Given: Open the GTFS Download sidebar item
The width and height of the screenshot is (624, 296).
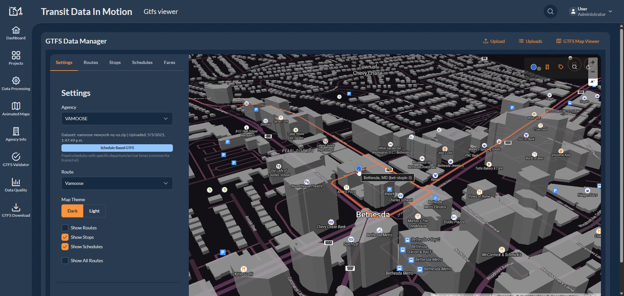Looking at the screenshot, I should click(x=16, y=210).
